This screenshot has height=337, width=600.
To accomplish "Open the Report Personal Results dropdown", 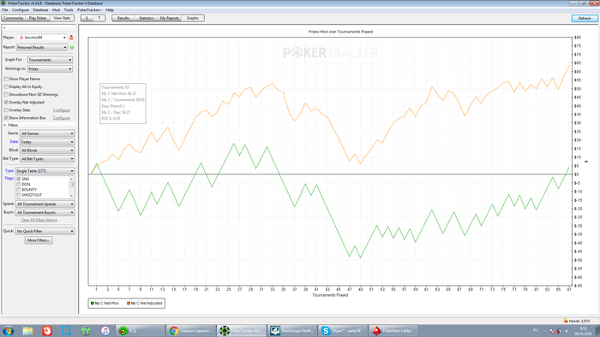I will pyautogui.click(x=42, y=47).
